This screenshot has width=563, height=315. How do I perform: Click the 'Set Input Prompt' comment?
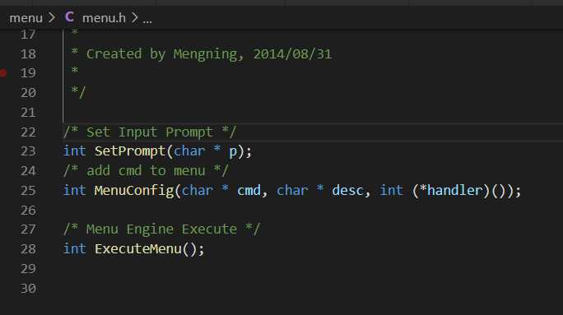click(x=150, y=132)
